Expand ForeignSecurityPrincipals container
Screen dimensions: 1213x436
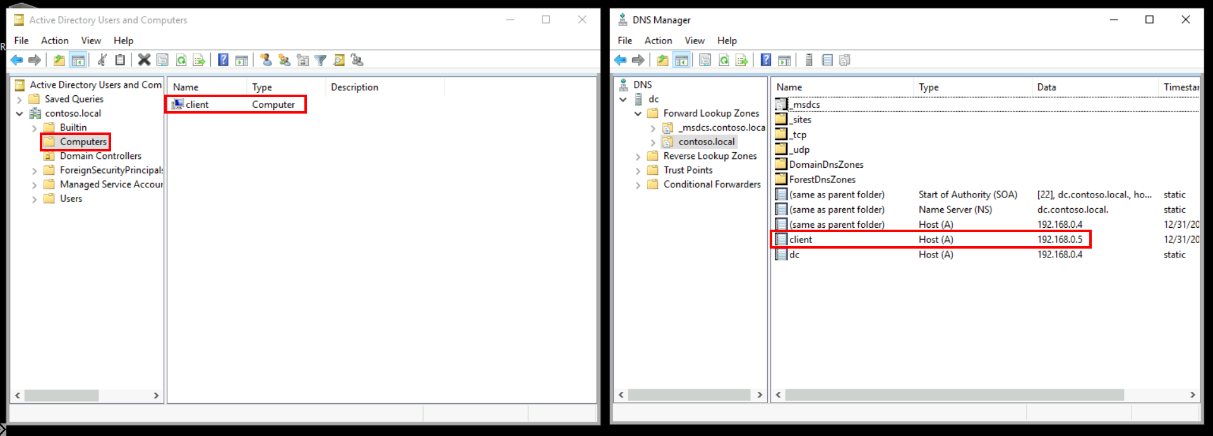(x=35, y=170)
